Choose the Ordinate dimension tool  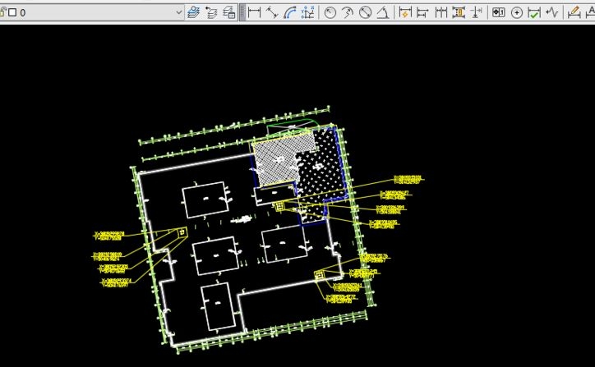[307, 12]
